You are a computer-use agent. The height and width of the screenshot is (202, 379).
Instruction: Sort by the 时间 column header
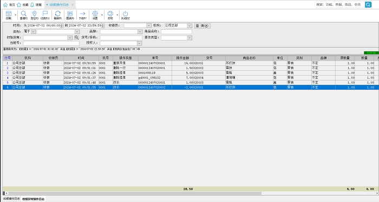(x=81, y=58)
